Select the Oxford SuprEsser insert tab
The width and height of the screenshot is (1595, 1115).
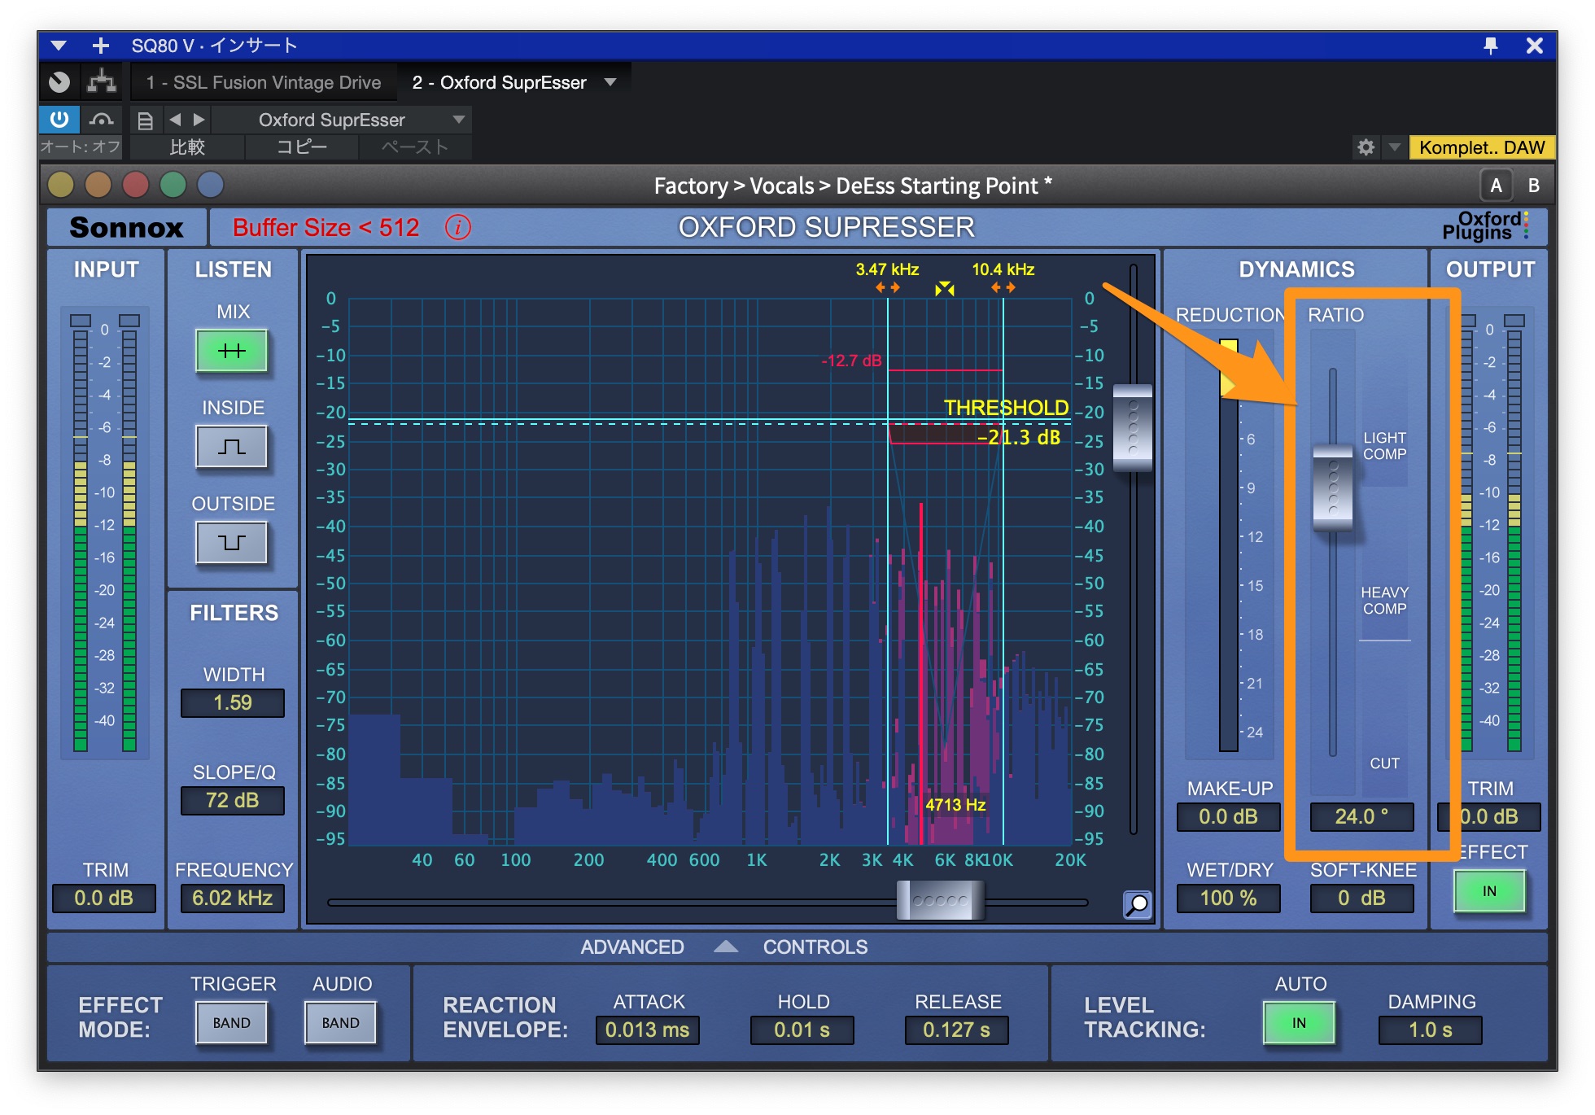tap(499, 82)
